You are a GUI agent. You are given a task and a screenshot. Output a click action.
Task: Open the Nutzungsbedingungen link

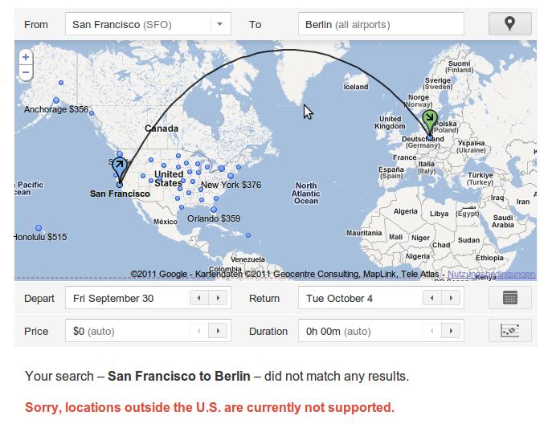pos(491,274)
